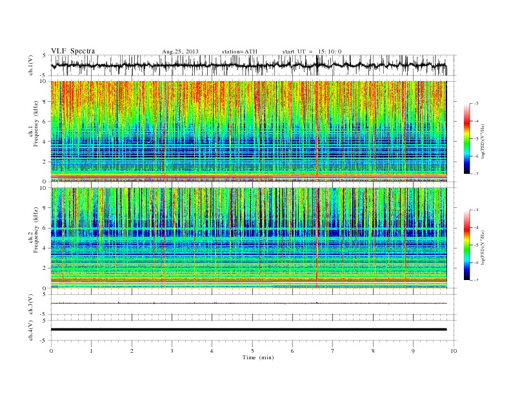Select the "ch.3(V)" axis label
511x394 pixels.
[x=30, y=305]
